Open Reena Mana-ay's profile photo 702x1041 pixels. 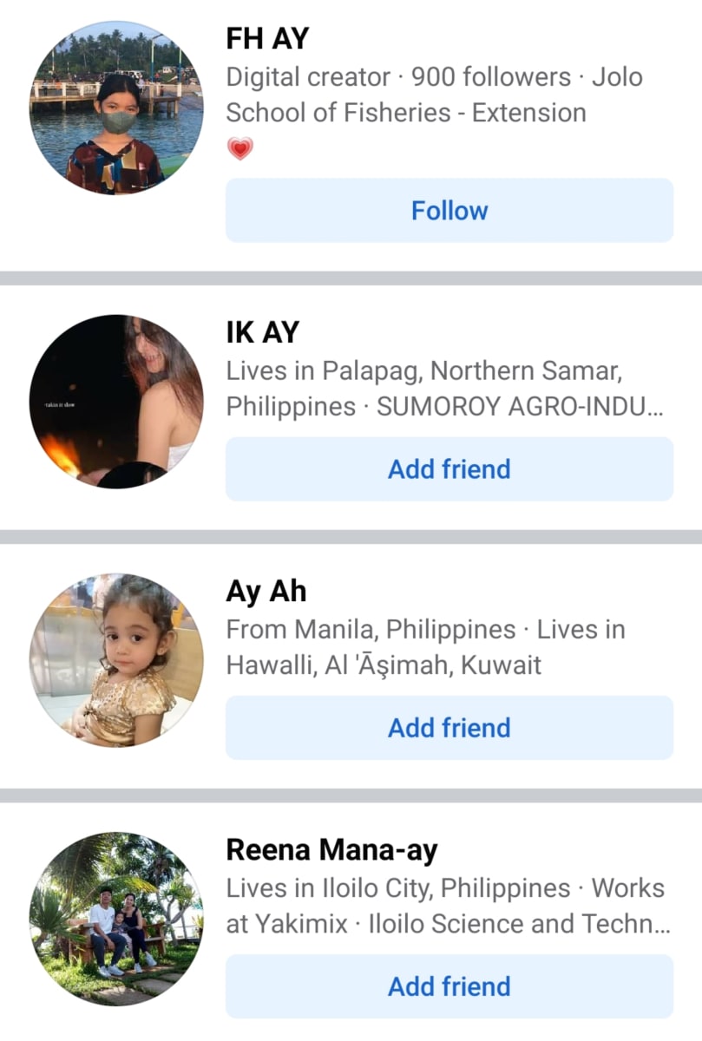(116, 919)
